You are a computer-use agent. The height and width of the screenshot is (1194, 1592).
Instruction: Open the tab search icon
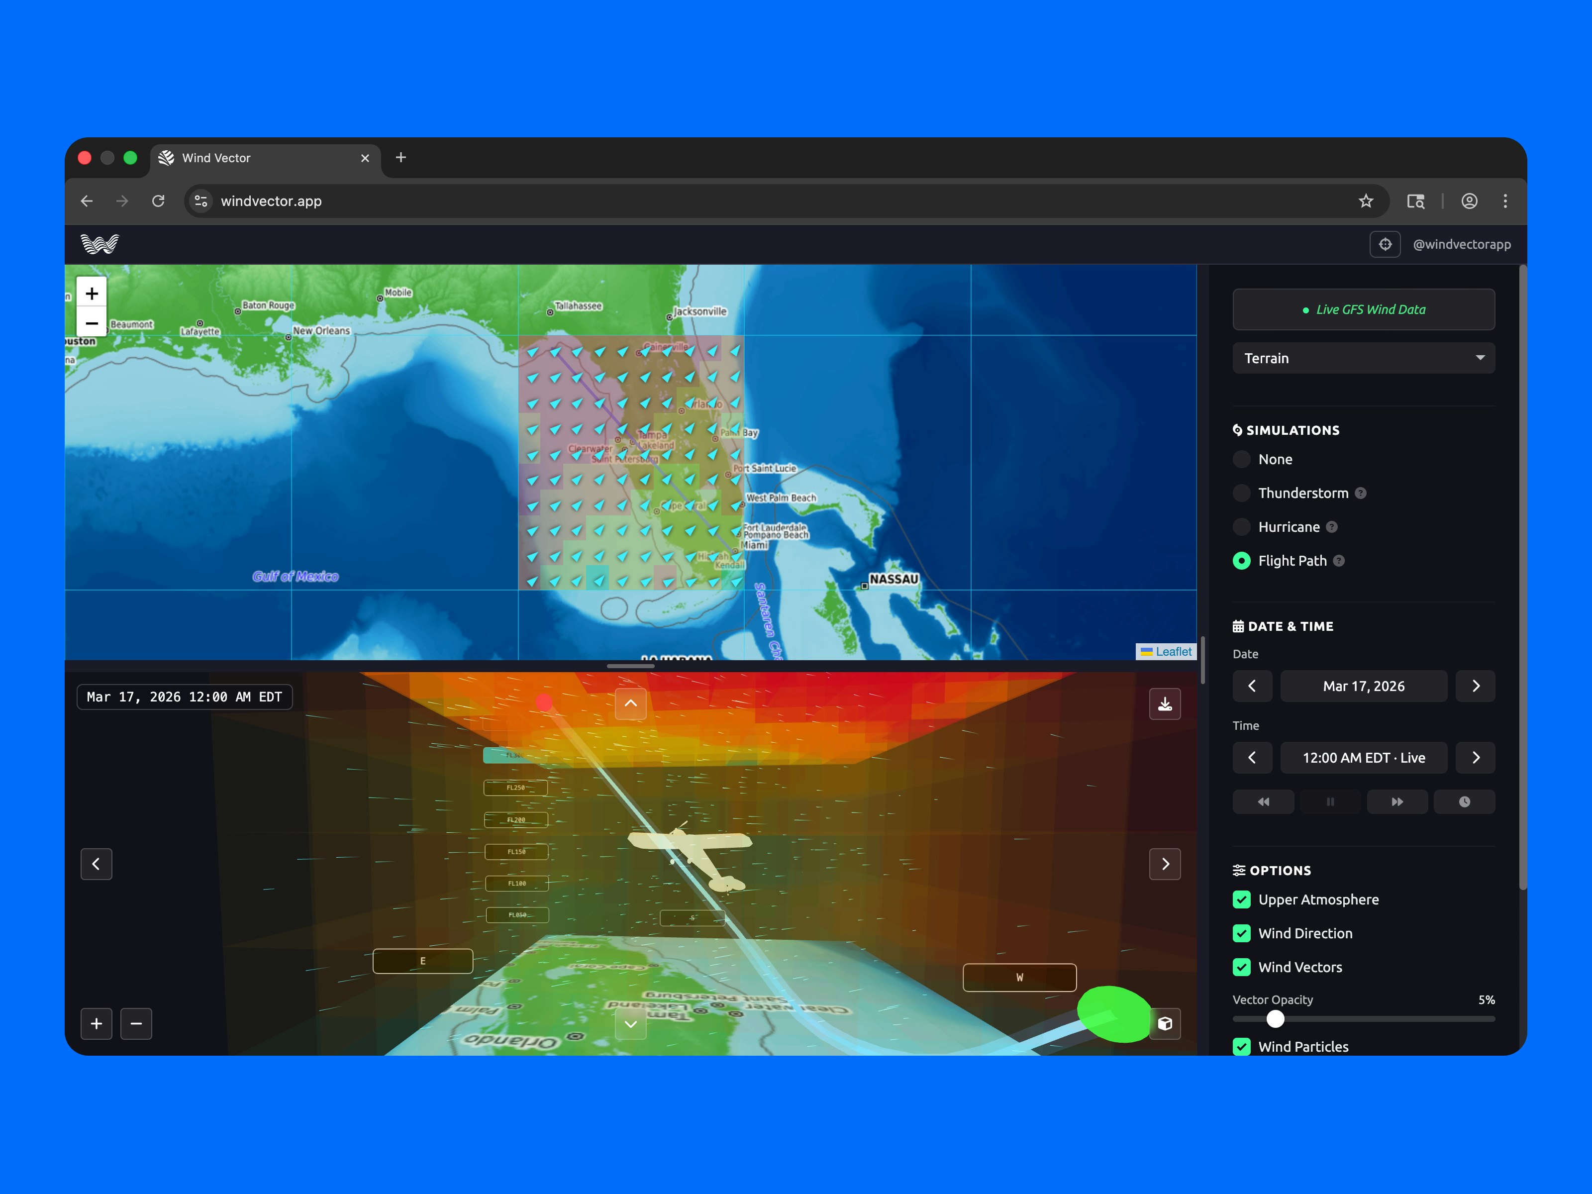[1416, 201]
